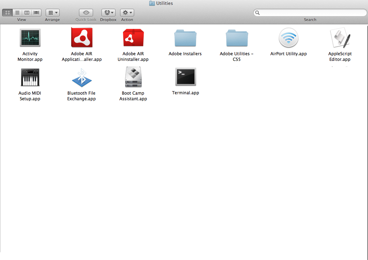Click the Adobe Installers label
The height and width of the screenshot is (260, 368).
[185, 54]
